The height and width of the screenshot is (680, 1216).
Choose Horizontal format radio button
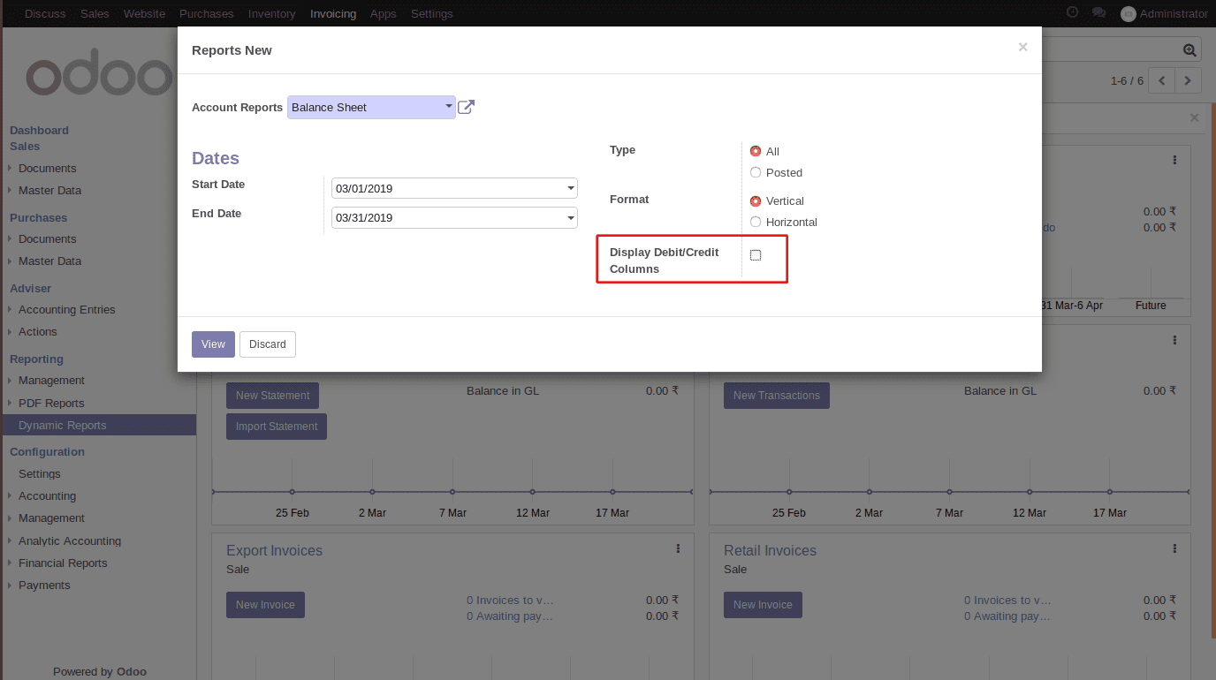coord(756,222)
